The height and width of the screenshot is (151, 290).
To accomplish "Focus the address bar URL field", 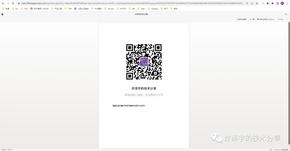I will pyautogui.click(x=132, y=3).
